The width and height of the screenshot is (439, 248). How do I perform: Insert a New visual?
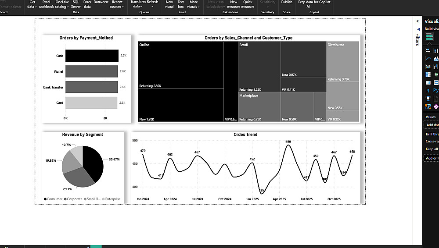[x=169, y=4]
